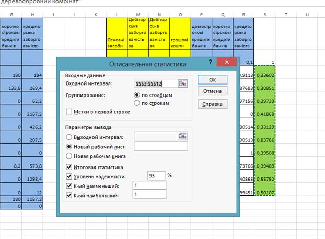Click yellow Основні засоби header cell

coord(117,34)
